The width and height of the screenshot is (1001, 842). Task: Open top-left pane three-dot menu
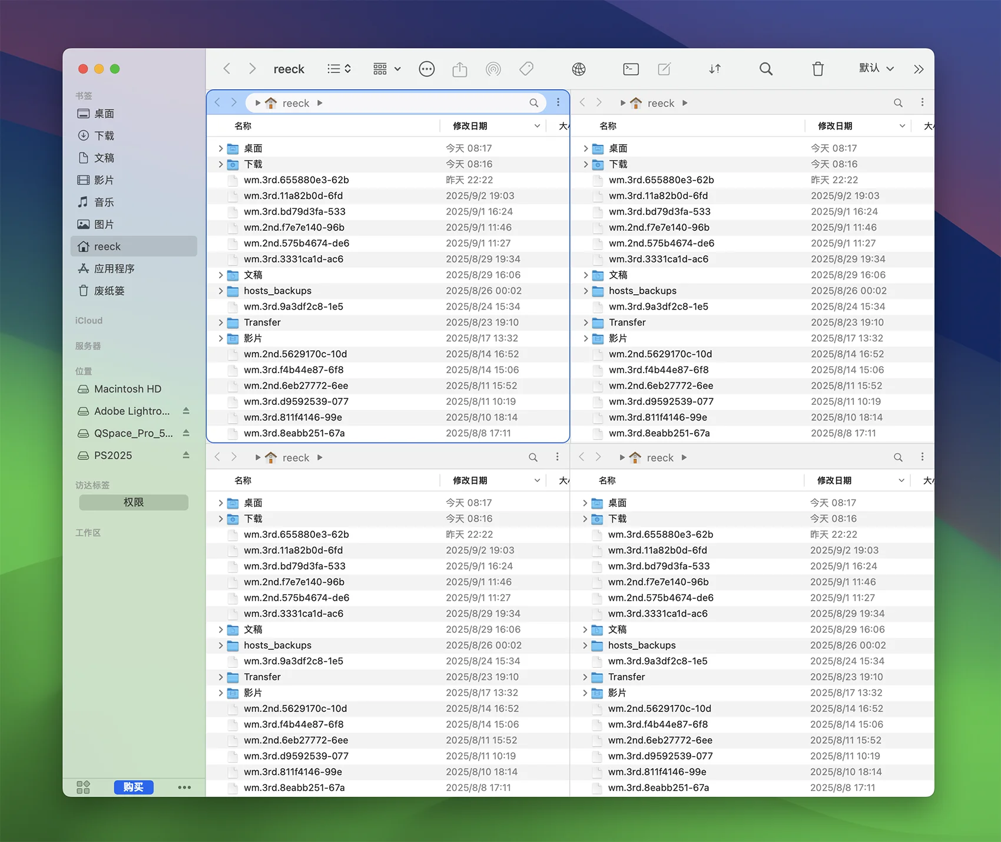point(558,102)
